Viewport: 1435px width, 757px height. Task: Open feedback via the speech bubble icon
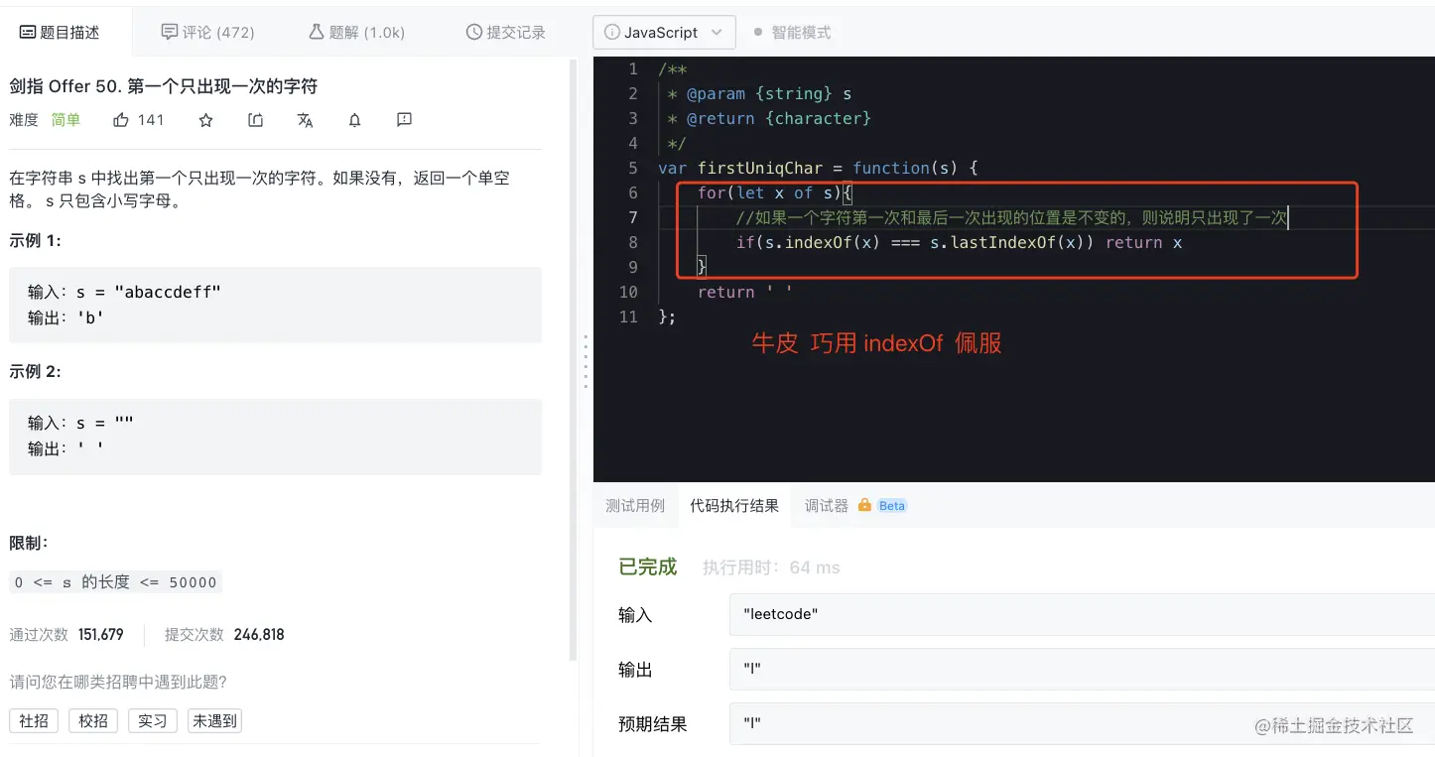point(404,120)
